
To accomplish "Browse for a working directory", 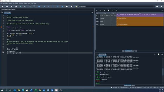I will click(x=157, y=6).
